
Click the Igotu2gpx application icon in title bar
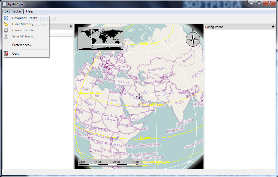coord(4,4)
